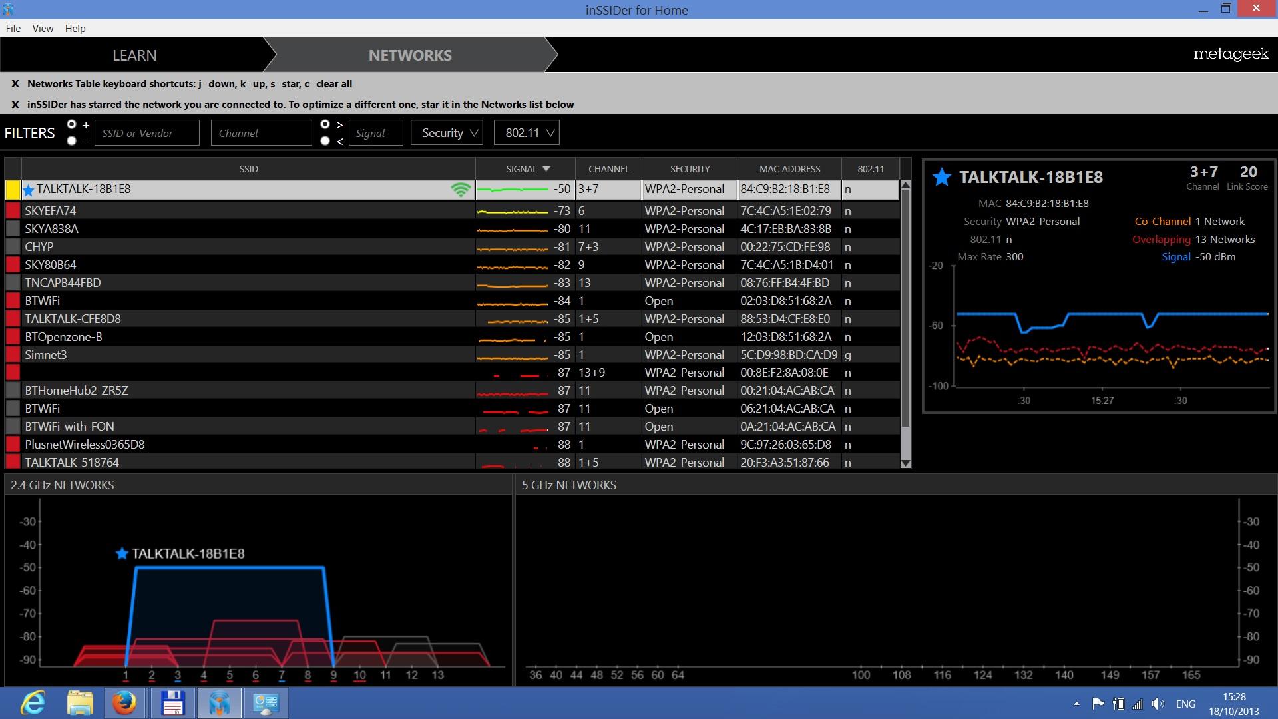Screen dimensions: 1278x719
Task: Click the Action Center flag icon
Action: [x=1098, y=704]
